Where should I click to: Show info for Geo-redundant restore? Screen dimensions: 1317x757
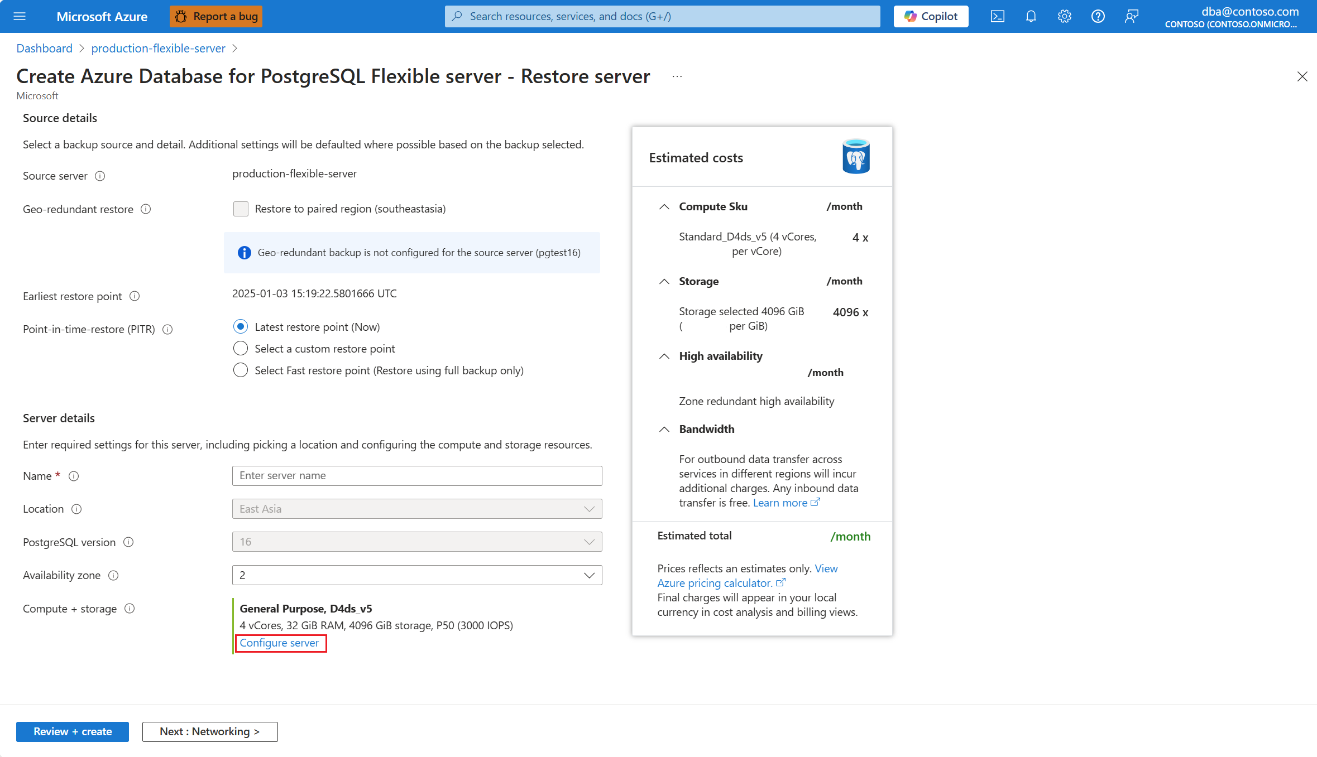pos(146,209)
